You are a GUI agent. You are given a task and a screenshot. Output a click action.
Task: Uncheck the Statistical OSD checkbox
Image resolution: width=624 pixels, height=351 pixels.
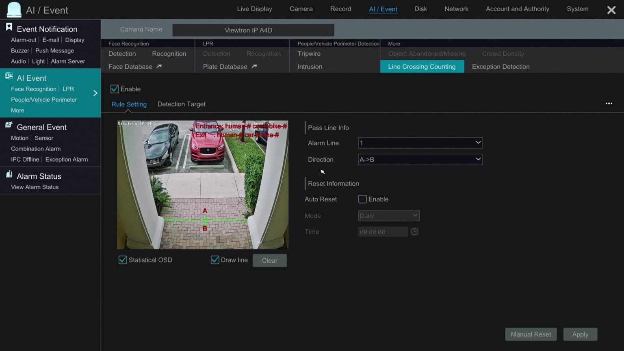(123, 260)
